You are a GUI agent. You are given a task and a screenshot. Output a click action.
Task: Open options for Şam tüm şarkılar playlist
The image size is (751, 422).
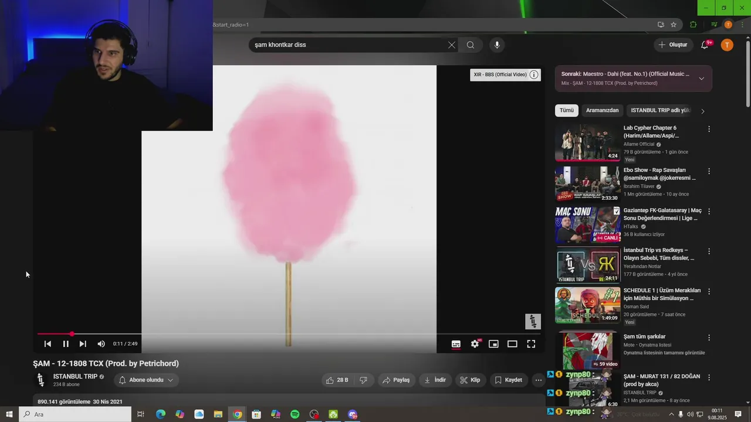(709, 338)
